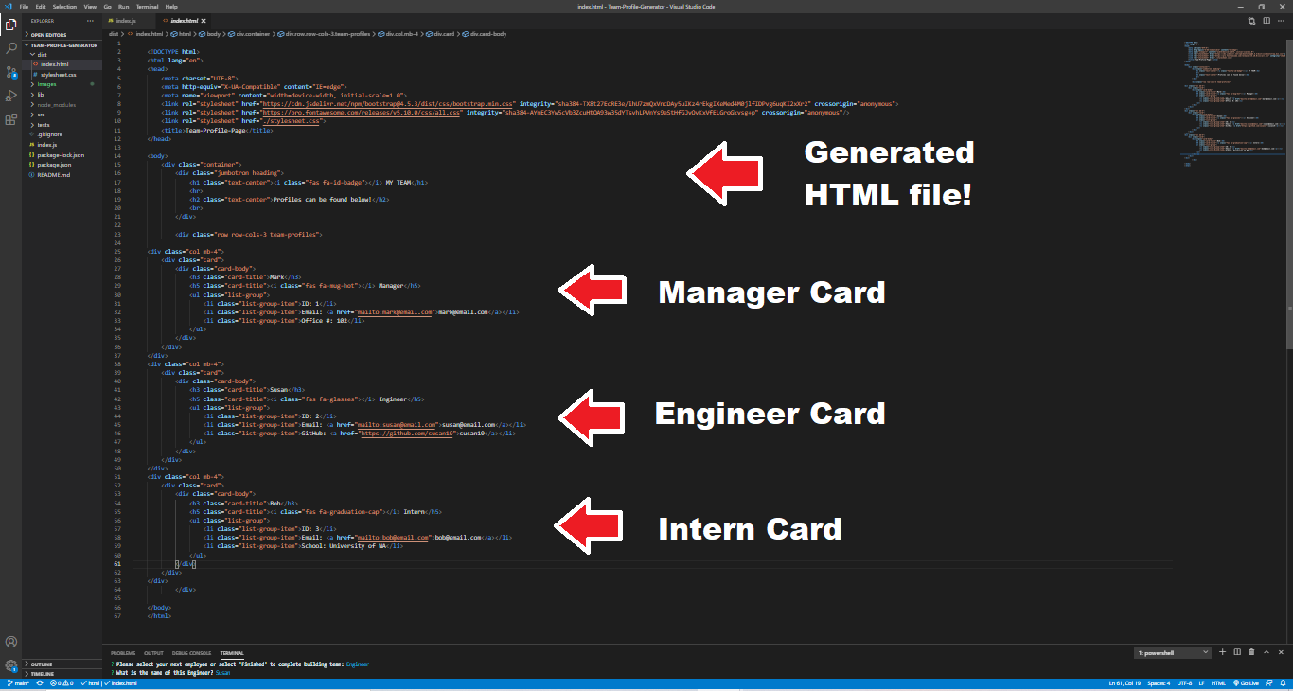1293x691 pixels.
Task: Open the powershell terminal selector dropdown
Action: [x=1171, y=652]
